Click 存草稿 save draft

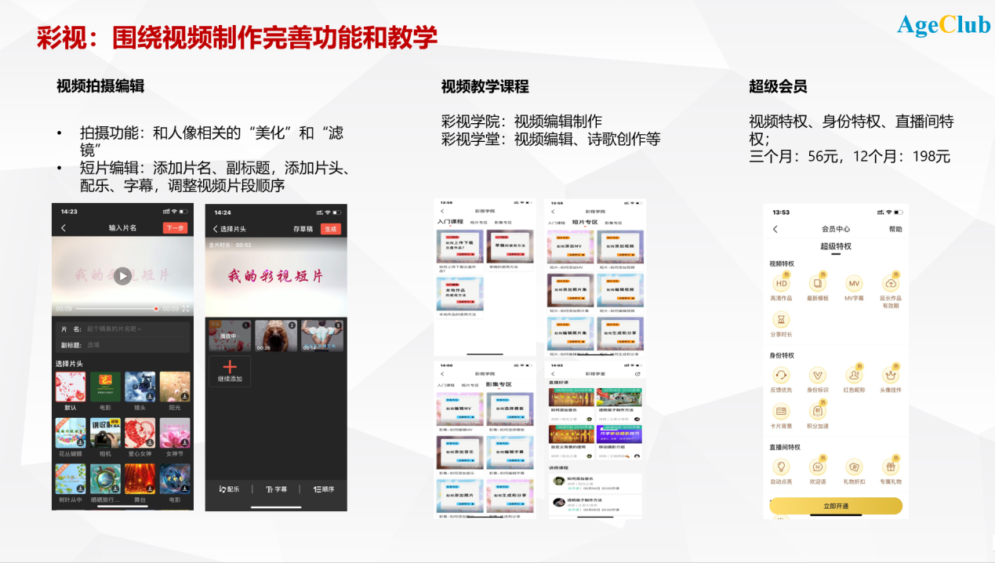pos(303,229)
